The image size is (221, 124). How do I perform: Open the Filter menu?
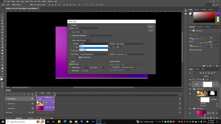[x=31, y=1]
